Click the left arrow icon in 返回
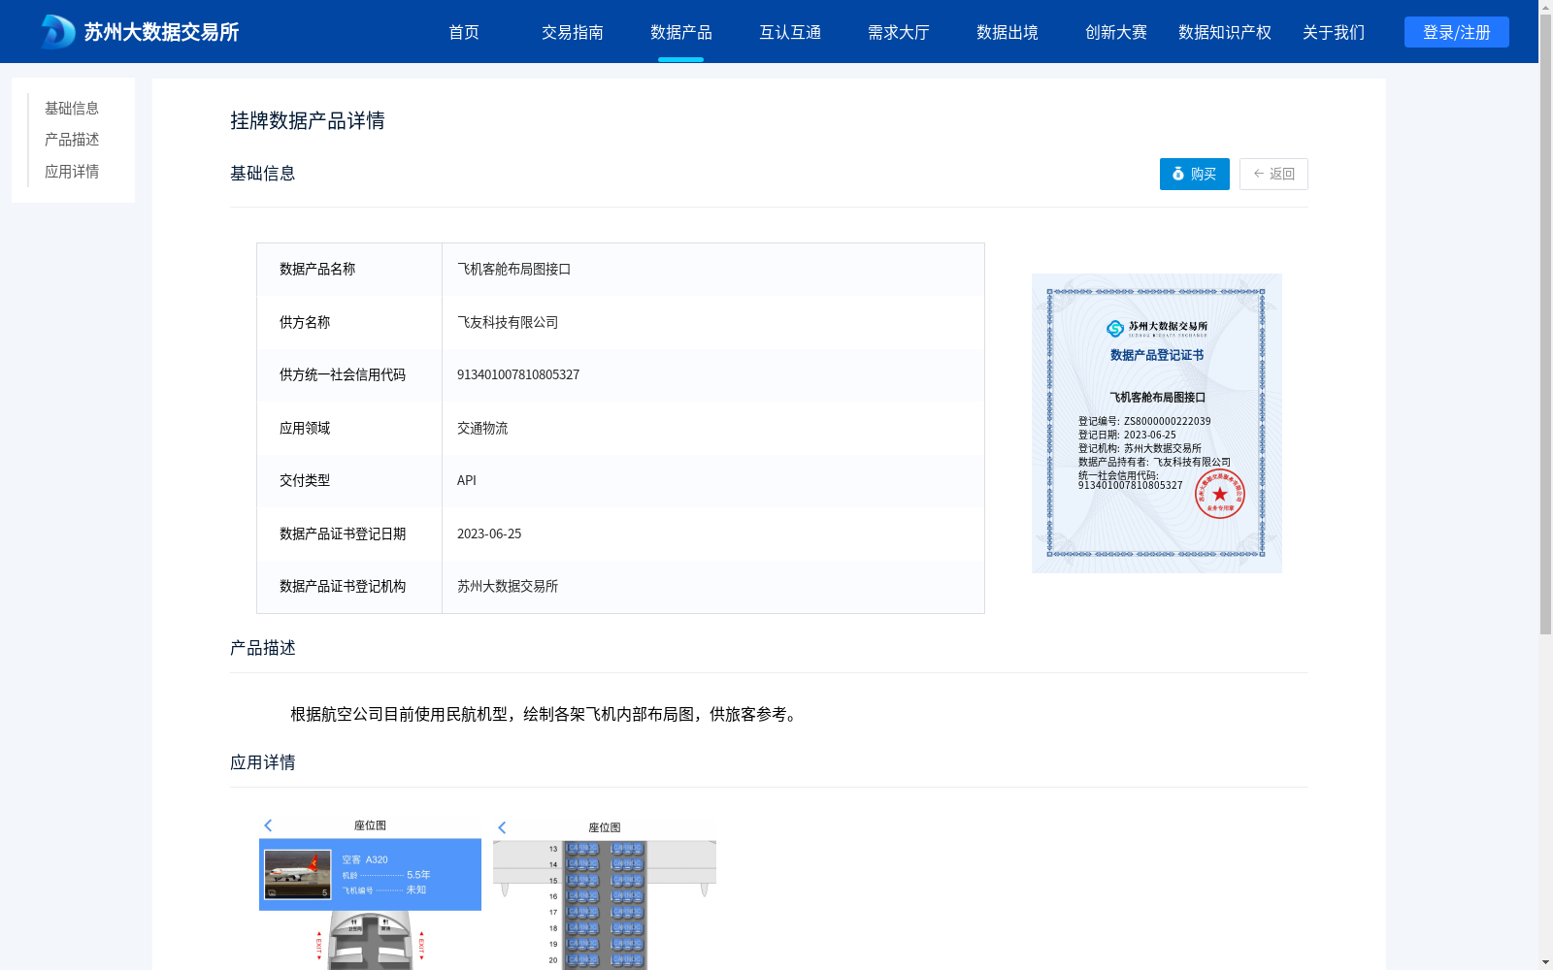 point(1259,174)
